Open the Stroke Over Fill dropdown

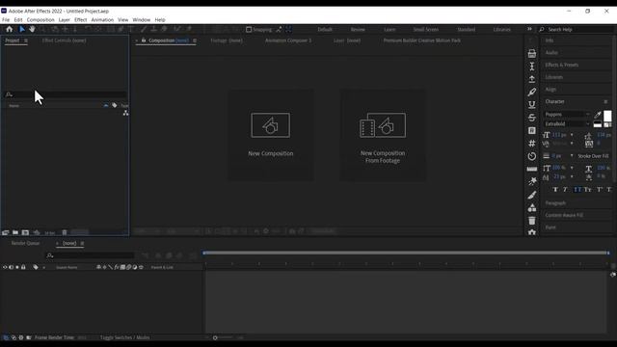coord(593,156)
